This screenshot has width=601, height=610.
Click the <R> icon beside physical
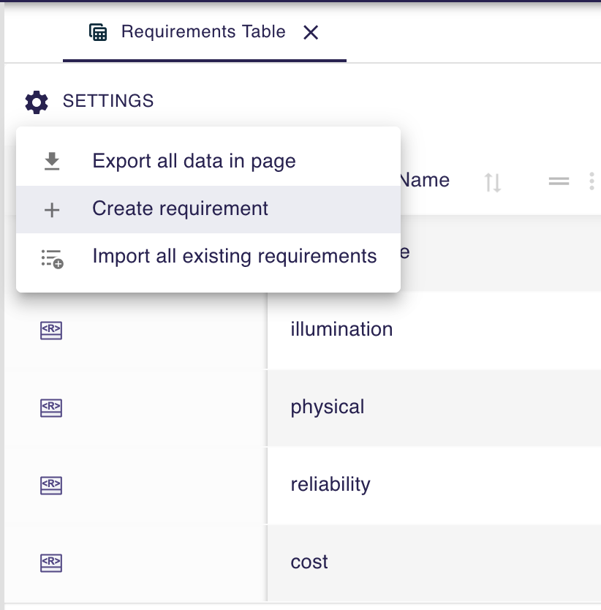(50, 408)
